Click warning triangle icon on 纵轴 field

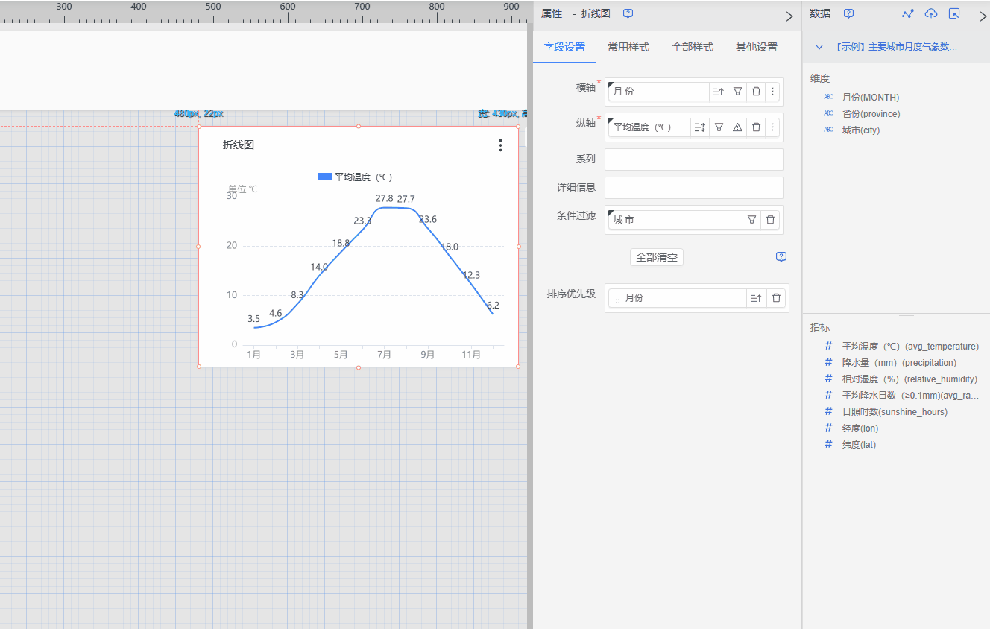[x=737, y=127]
